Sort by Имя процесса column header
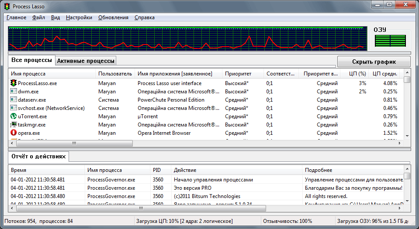 tap(52, 74)
